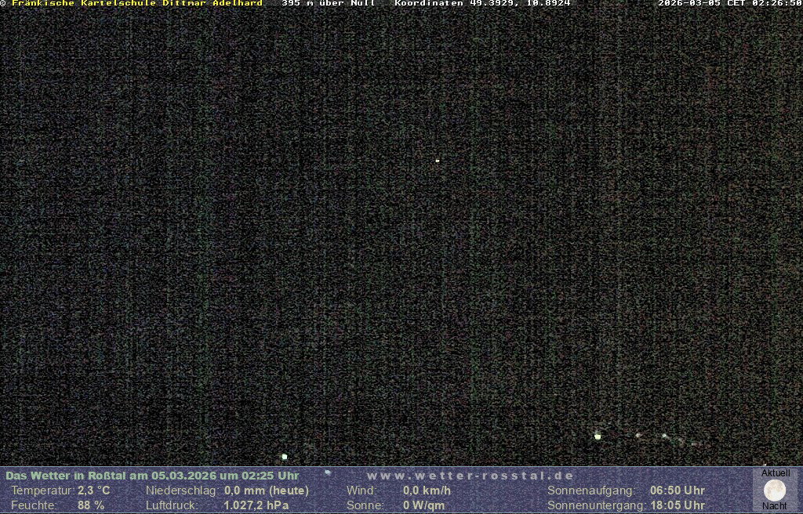Click the Luftdruck 1.027,2 hPa value

click(256, 505)
